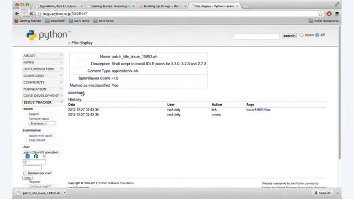354x199 pixels.
Task: Focus the Show issue number field
Action: tap(51, 123)
